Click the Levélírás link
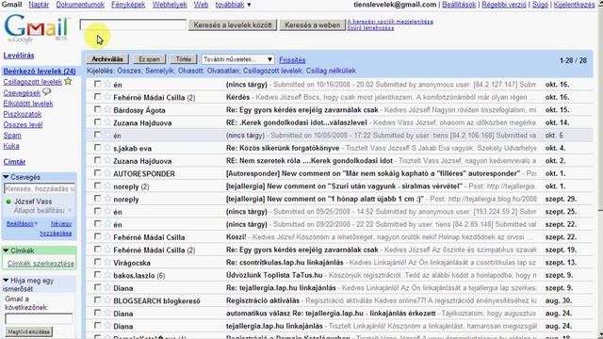 (19, 56)
